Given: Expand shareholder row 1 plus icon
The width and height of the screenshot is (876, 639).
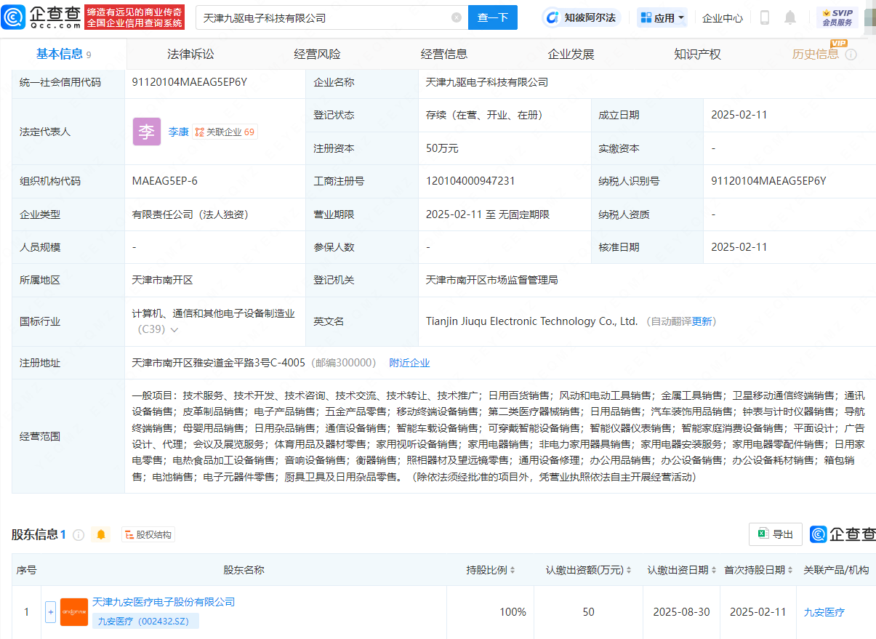Looking at the screenshot, I should 50,612.
